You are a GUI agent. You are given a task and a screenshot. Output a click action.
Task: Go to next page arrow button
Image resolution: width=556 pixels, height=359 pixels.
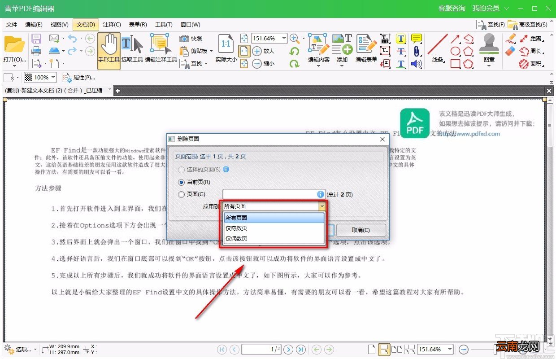(289, 349)
